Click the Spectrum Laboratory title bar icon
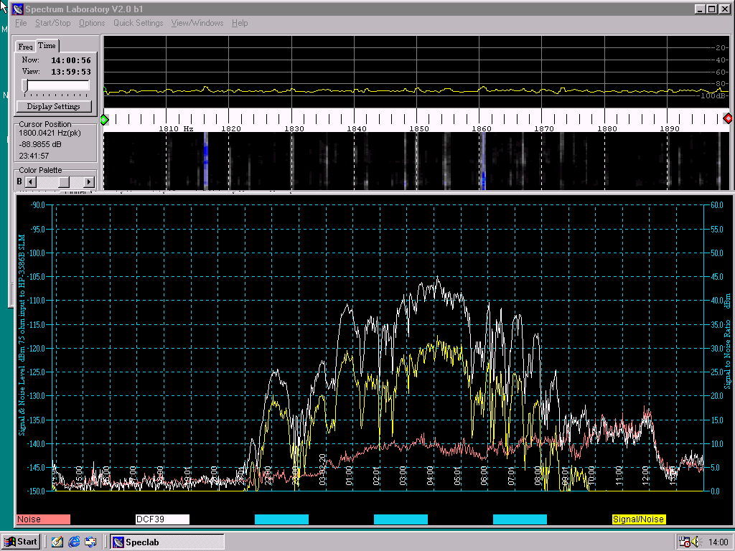The width and height of the screenshot is (735, 551). coord(18,9)
